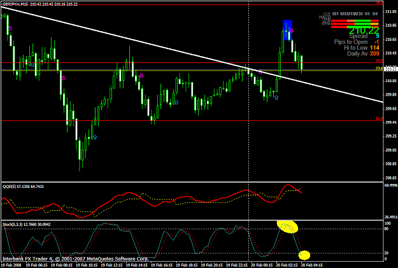Click the 38.2 Fibonacci level label

pyautogui.click(x=380, y=3)
